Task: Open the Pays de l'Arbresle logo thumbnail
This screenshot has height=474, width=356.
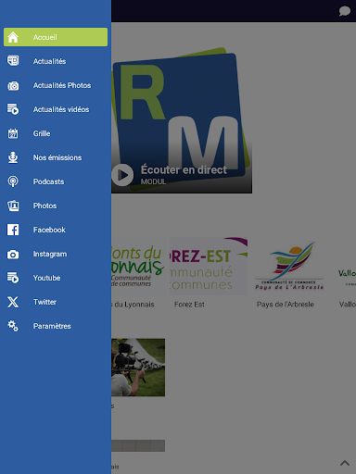Action: (289, 266)
